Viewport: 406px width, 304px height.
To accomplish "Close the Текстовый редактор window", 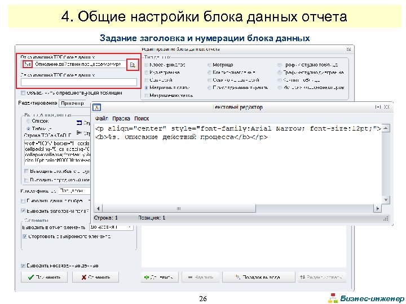I will point(387,107).
